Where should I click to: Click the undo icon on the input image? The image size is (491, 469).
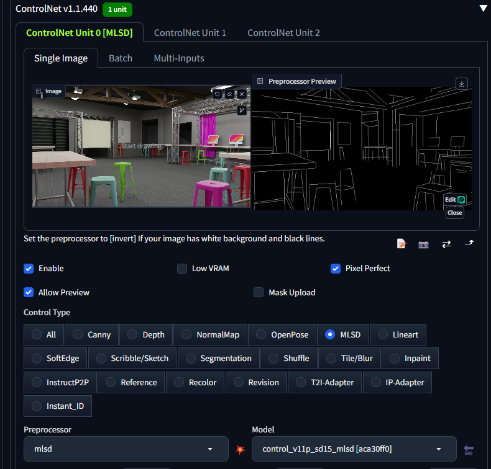pyautogui.click(x=218, y=94)
